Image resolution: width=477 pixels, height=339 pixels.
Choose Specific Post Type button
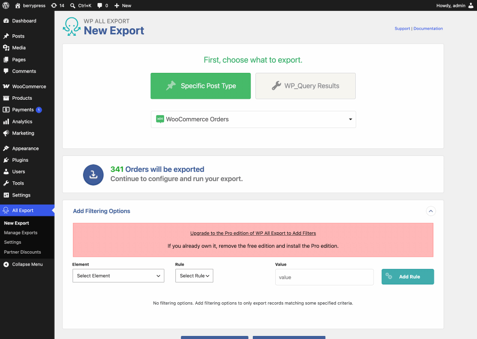tap(200, 86)
